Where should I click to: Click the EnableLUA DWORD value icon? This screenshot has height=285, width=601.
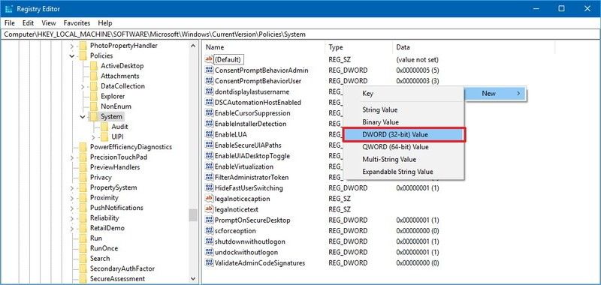pos(210,134)
